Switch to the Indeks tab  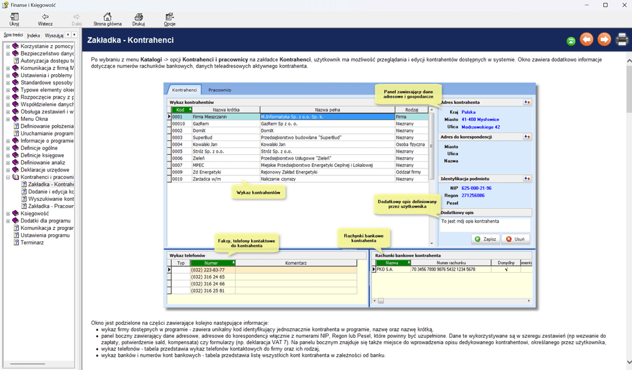(x=34, y=35)
